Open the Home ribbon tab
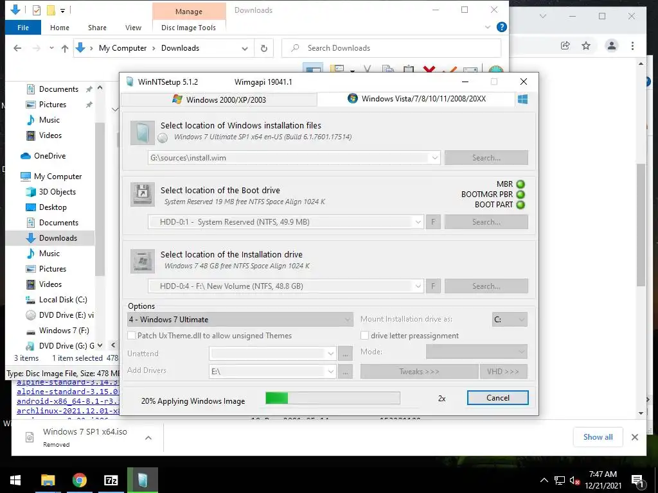The image size is (658, 493). (60, 28)
